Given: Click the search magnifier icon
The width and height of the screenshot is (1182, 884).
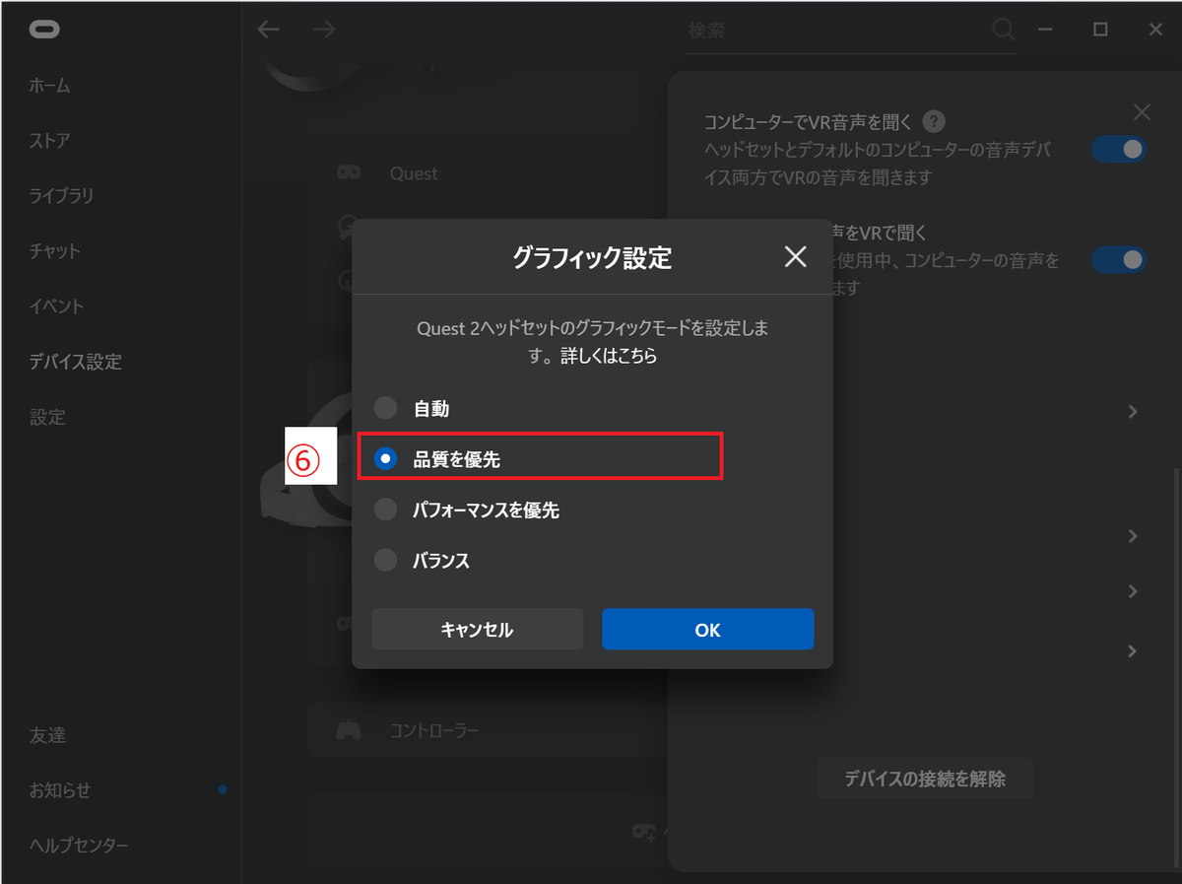Looking at the screenshot, I should pos(1004,31).
